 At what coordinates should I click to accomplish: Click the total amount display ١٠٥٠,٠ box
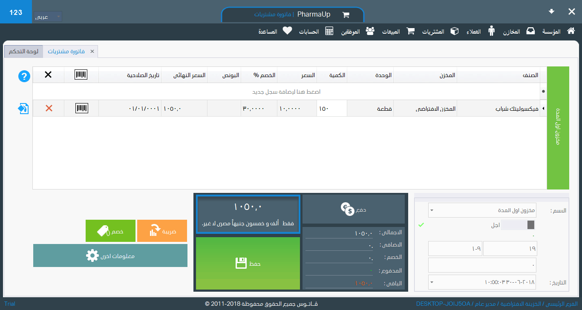coord(248,214)
